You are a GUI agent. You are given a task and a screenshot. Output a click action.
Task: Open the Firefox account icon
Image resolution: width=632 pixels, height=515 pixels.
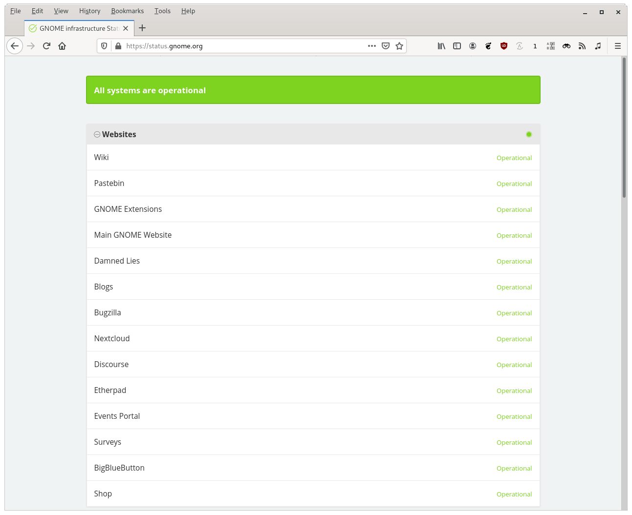(473, 46)
